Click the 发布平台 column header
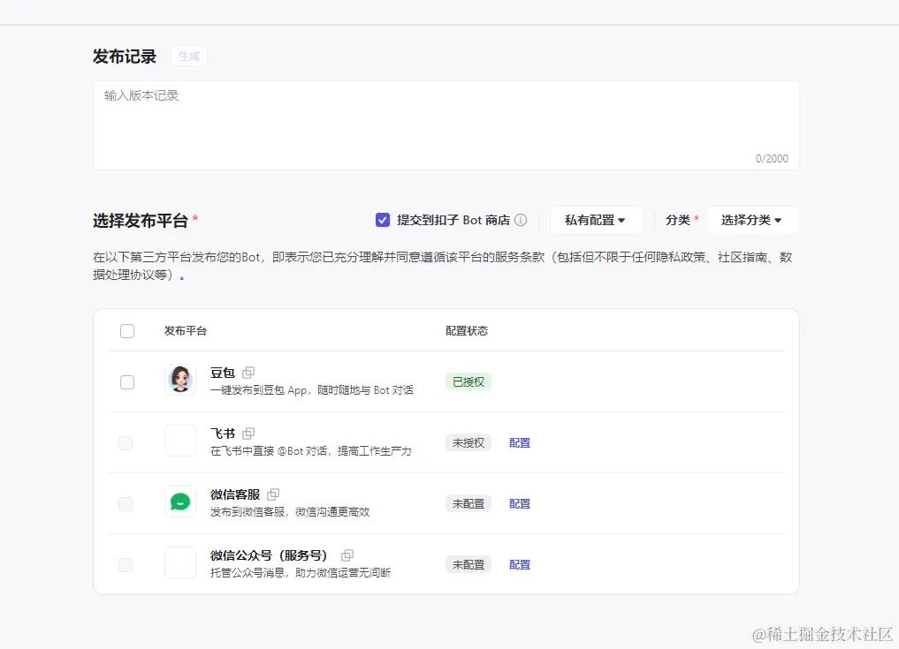 point(185,330)
